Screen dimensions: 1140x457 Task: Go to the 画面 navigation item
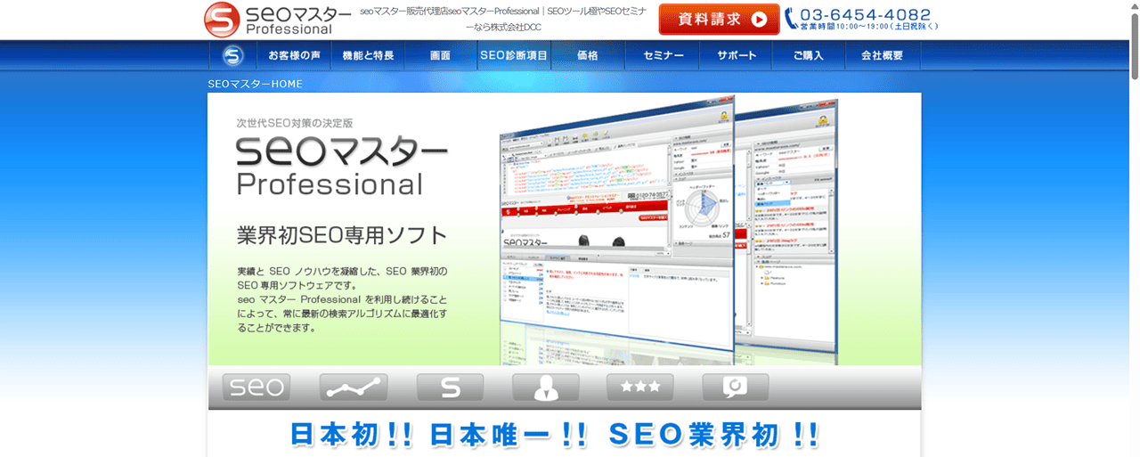(440, 55)
